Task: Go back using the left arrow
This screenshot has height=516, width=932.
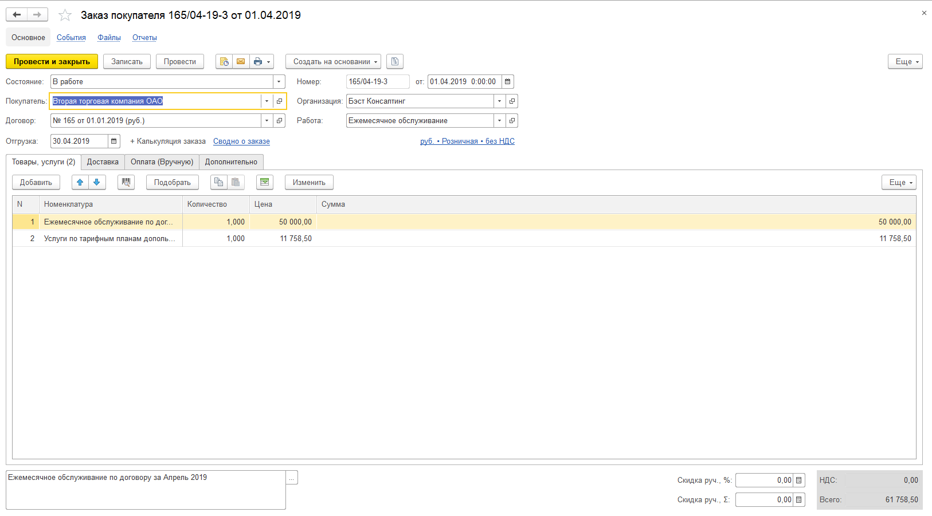Action: (x=17, y=15)
